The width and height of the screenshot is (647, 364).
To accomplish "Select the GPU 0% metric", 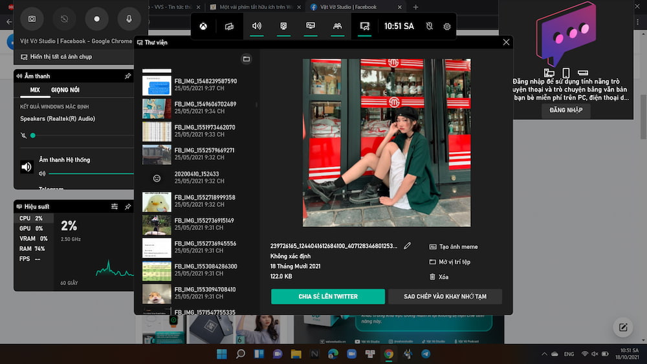I will (34, 228).
